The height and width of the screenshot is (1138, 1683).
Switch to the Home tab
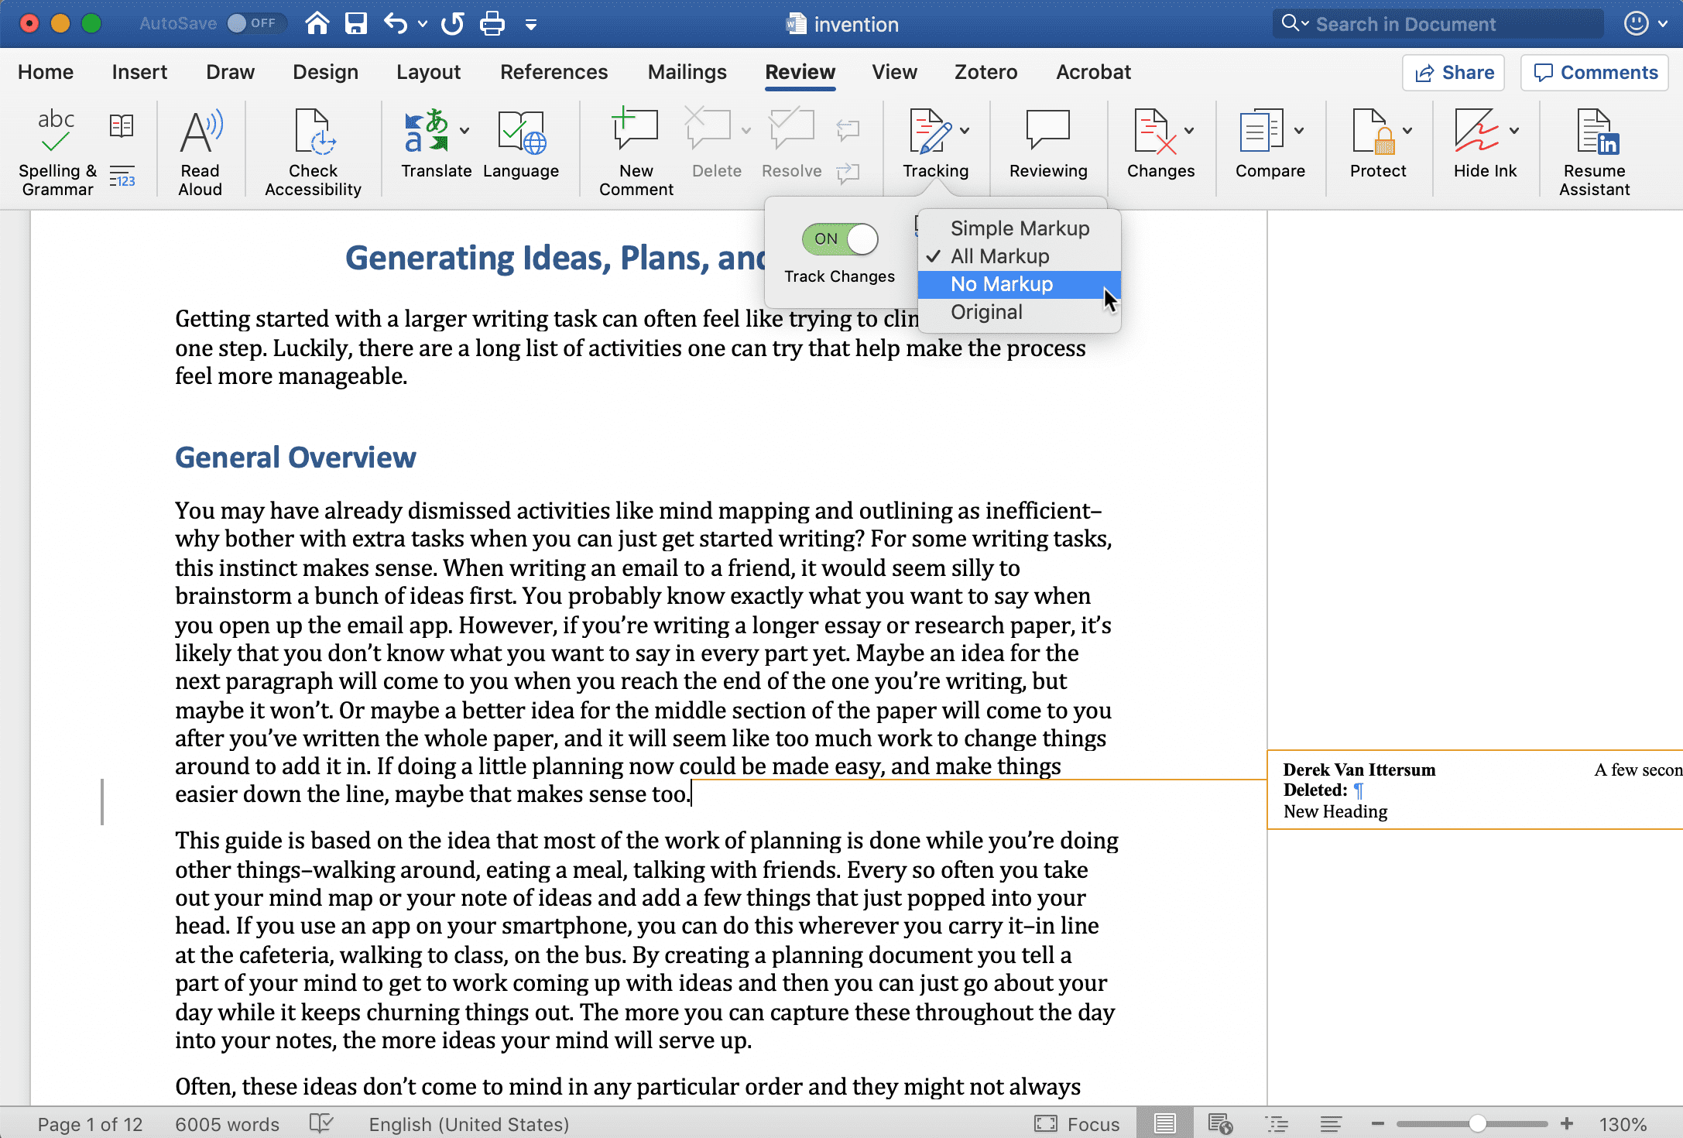46,72
